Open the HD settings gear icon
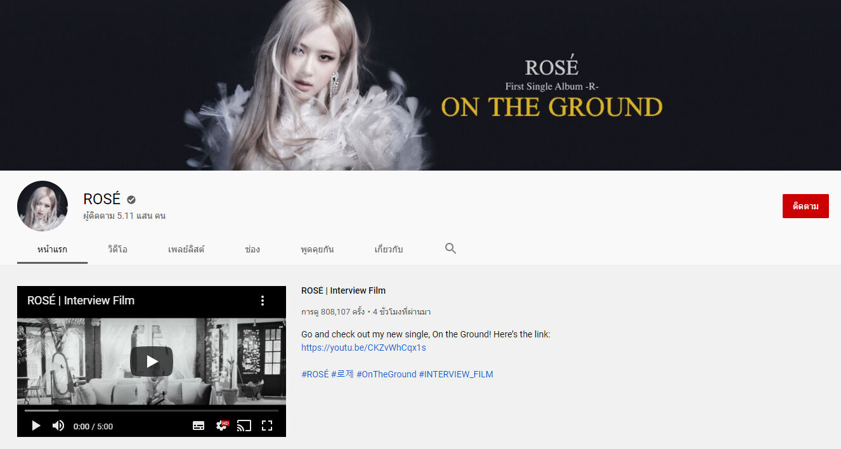The image size is (841, 449). tap(221, 426)
